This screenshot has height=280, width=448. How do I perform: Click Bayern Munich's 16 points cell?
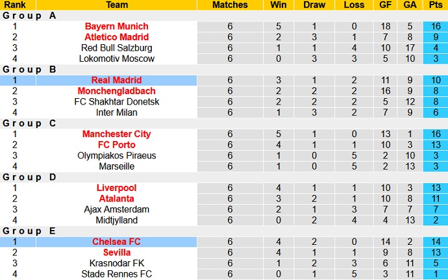pos(436,26)
